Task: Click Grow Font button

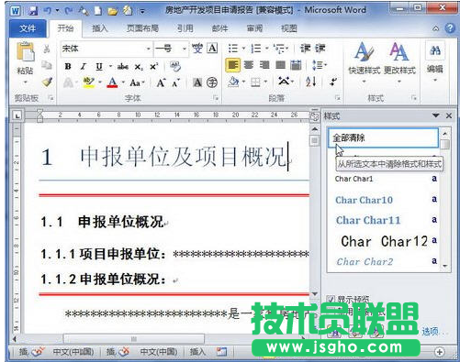Action: [x=162, y=82]
